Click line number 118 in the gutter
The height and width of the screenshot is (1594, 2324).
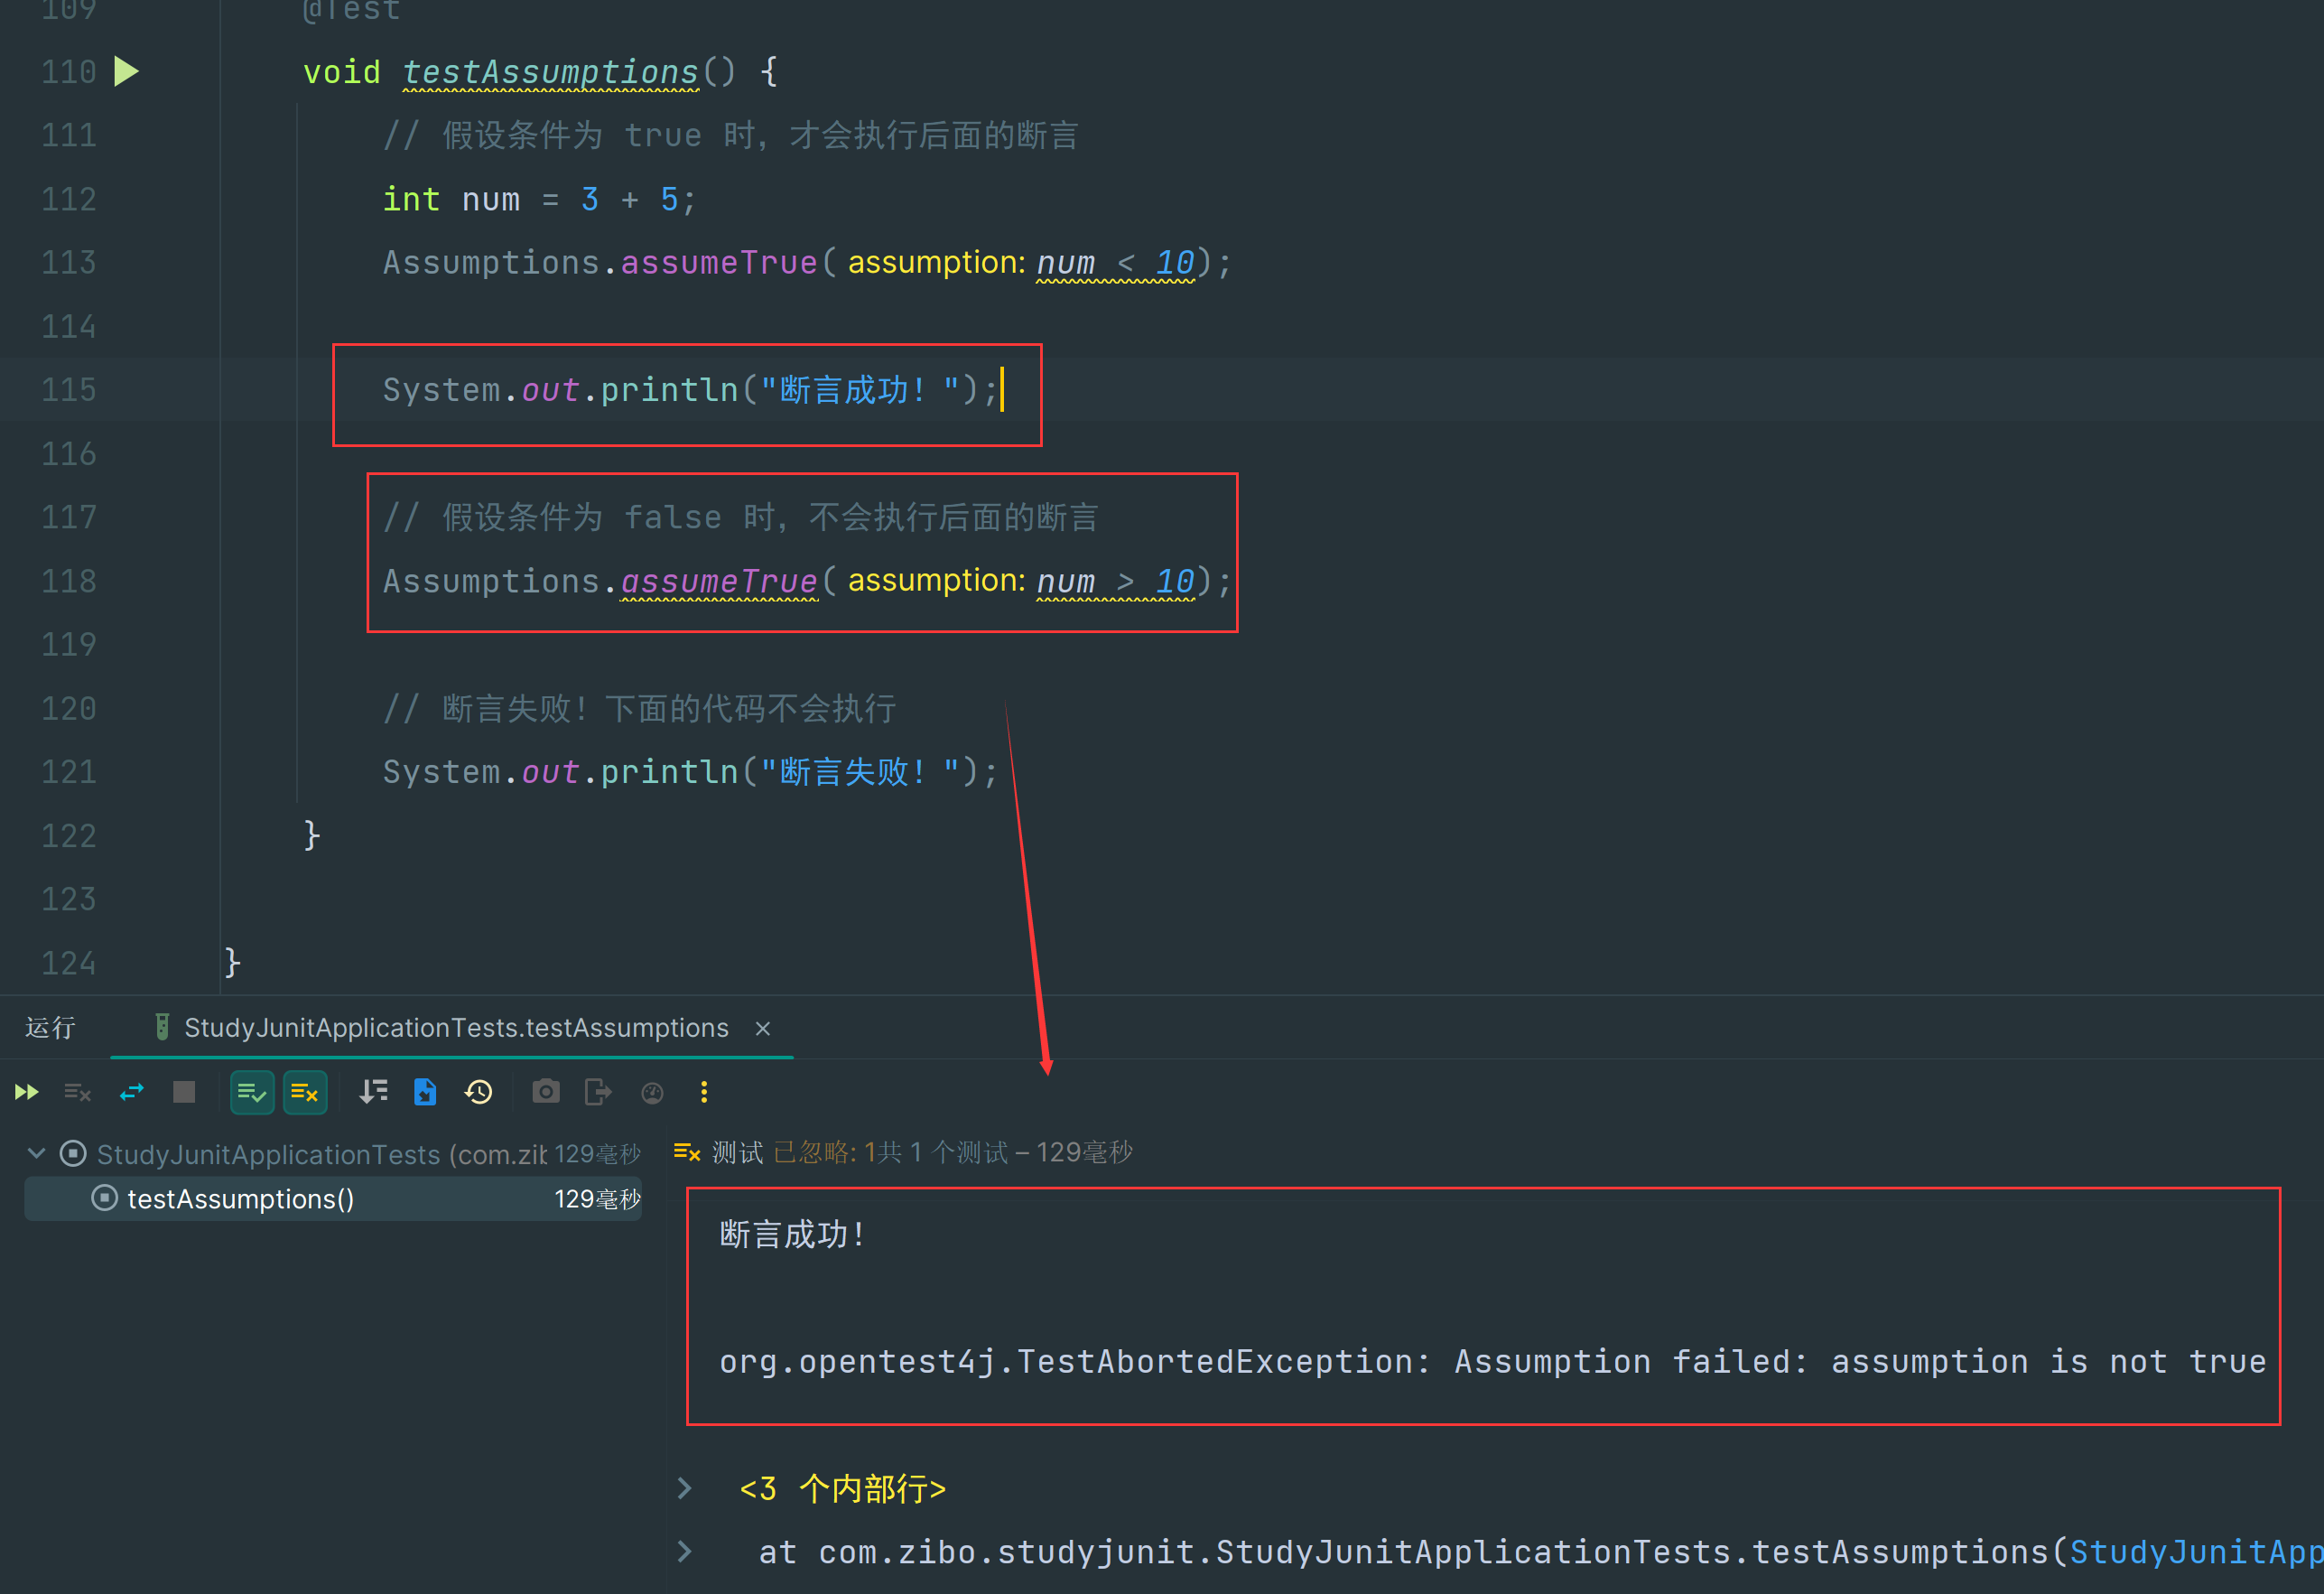(68, 581)
